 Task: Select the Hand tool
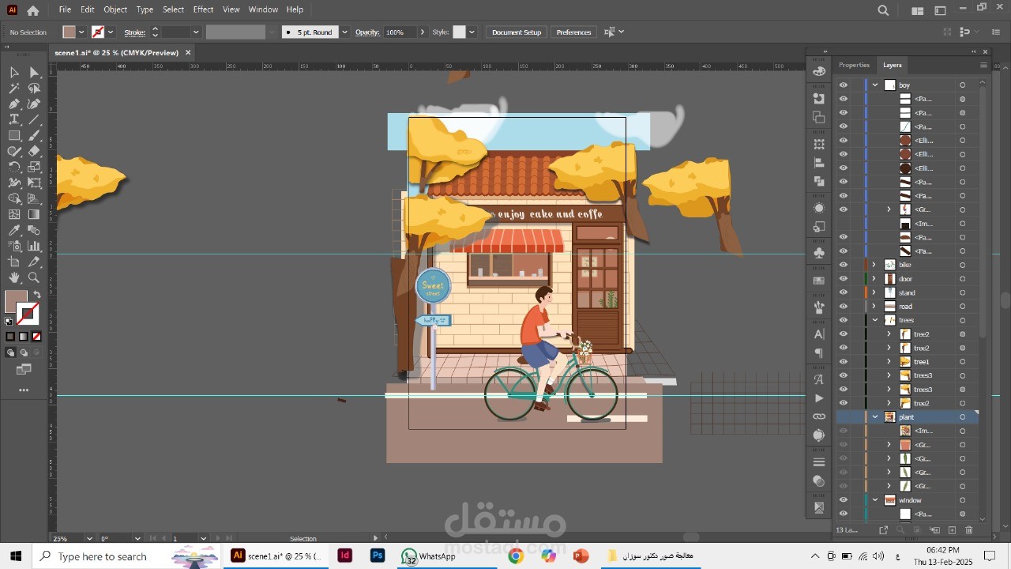[x=14, y=277]
